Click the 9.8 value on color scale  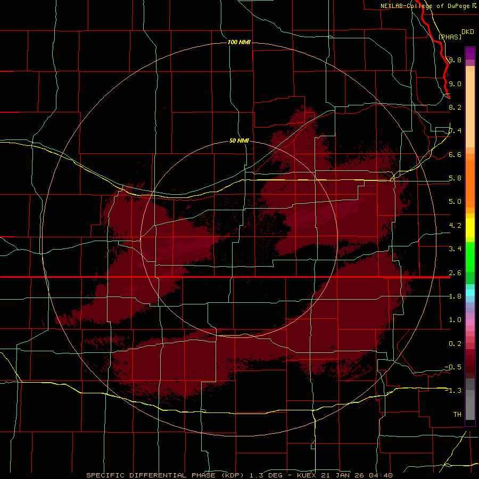[x=455, y=60]
